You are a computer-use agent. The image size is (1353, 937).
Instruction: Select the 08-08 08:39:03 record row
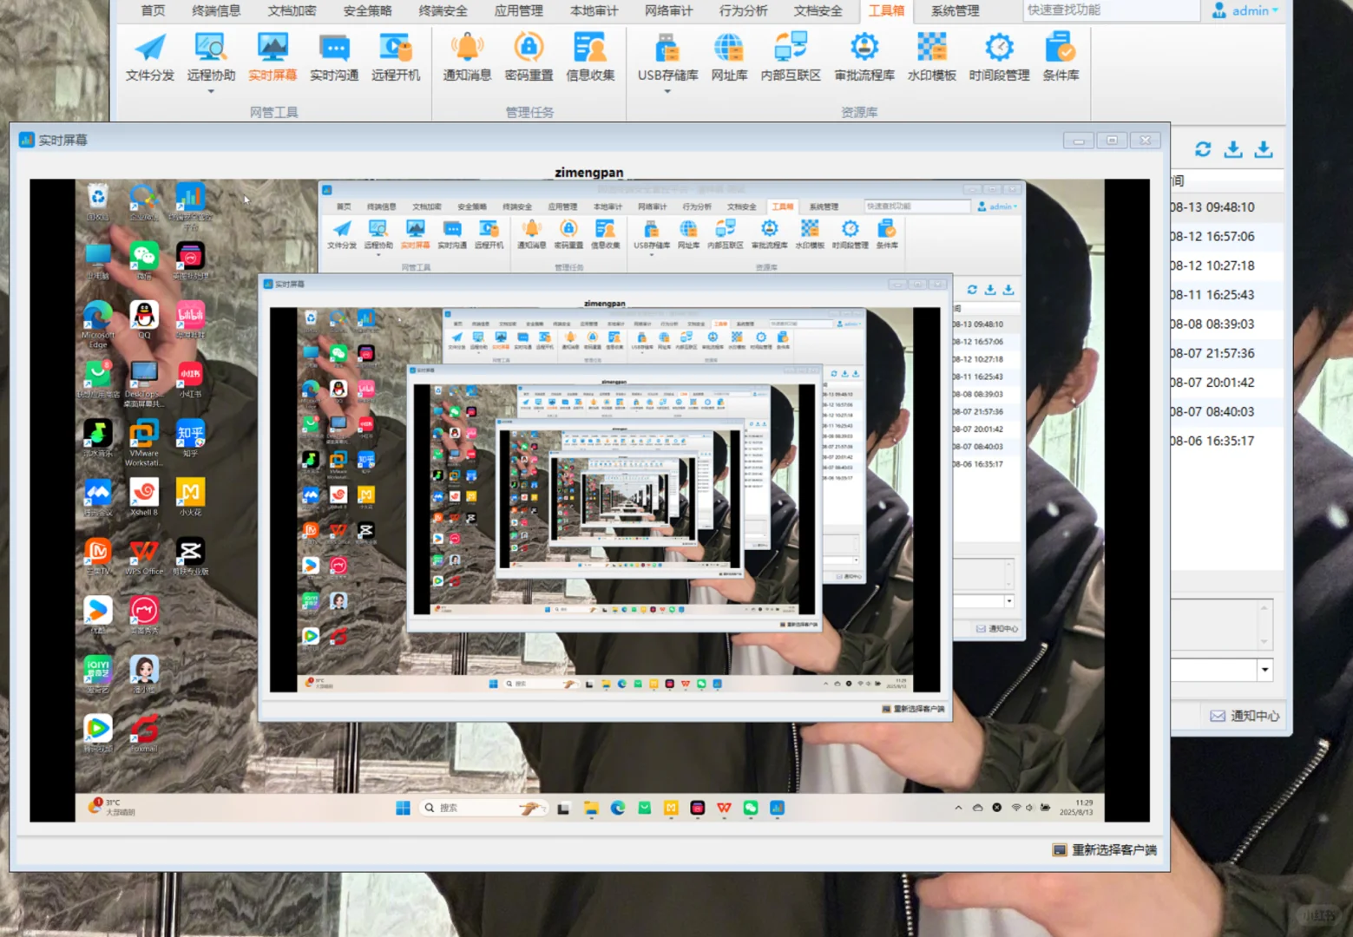point(1226,324)
